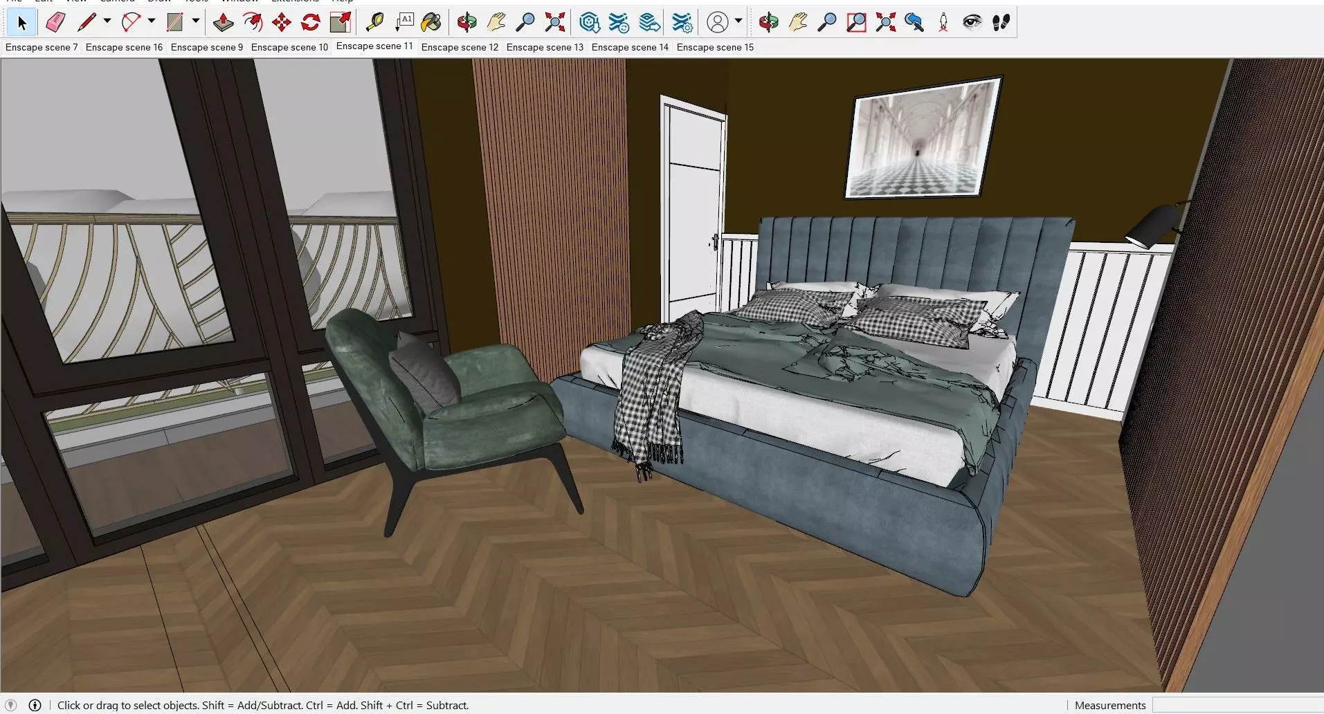
Task: Activate the Push/Pull tool
Action: click(223, 23)
